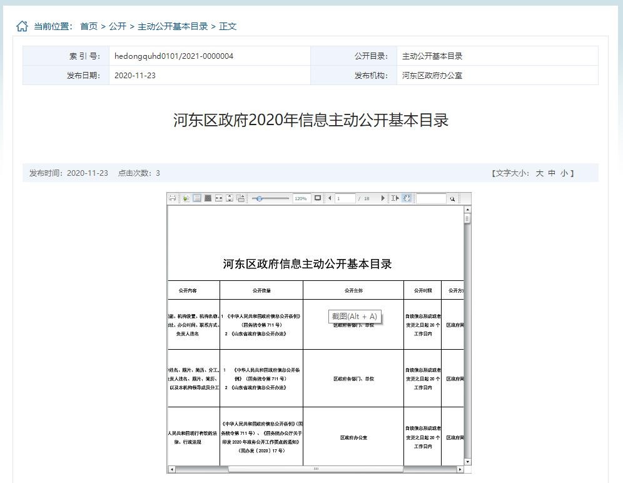
Task: Open the 主动公开基本目录 breadcrumb link
Action: pos(173,26)
